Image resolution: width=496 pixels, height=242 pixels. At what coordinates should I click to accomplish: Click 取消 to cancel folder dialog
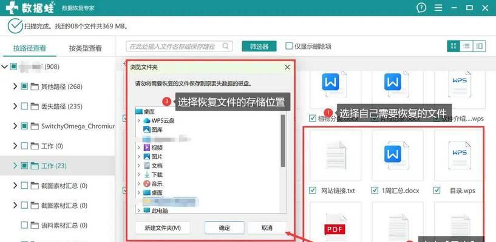(267, 228)
